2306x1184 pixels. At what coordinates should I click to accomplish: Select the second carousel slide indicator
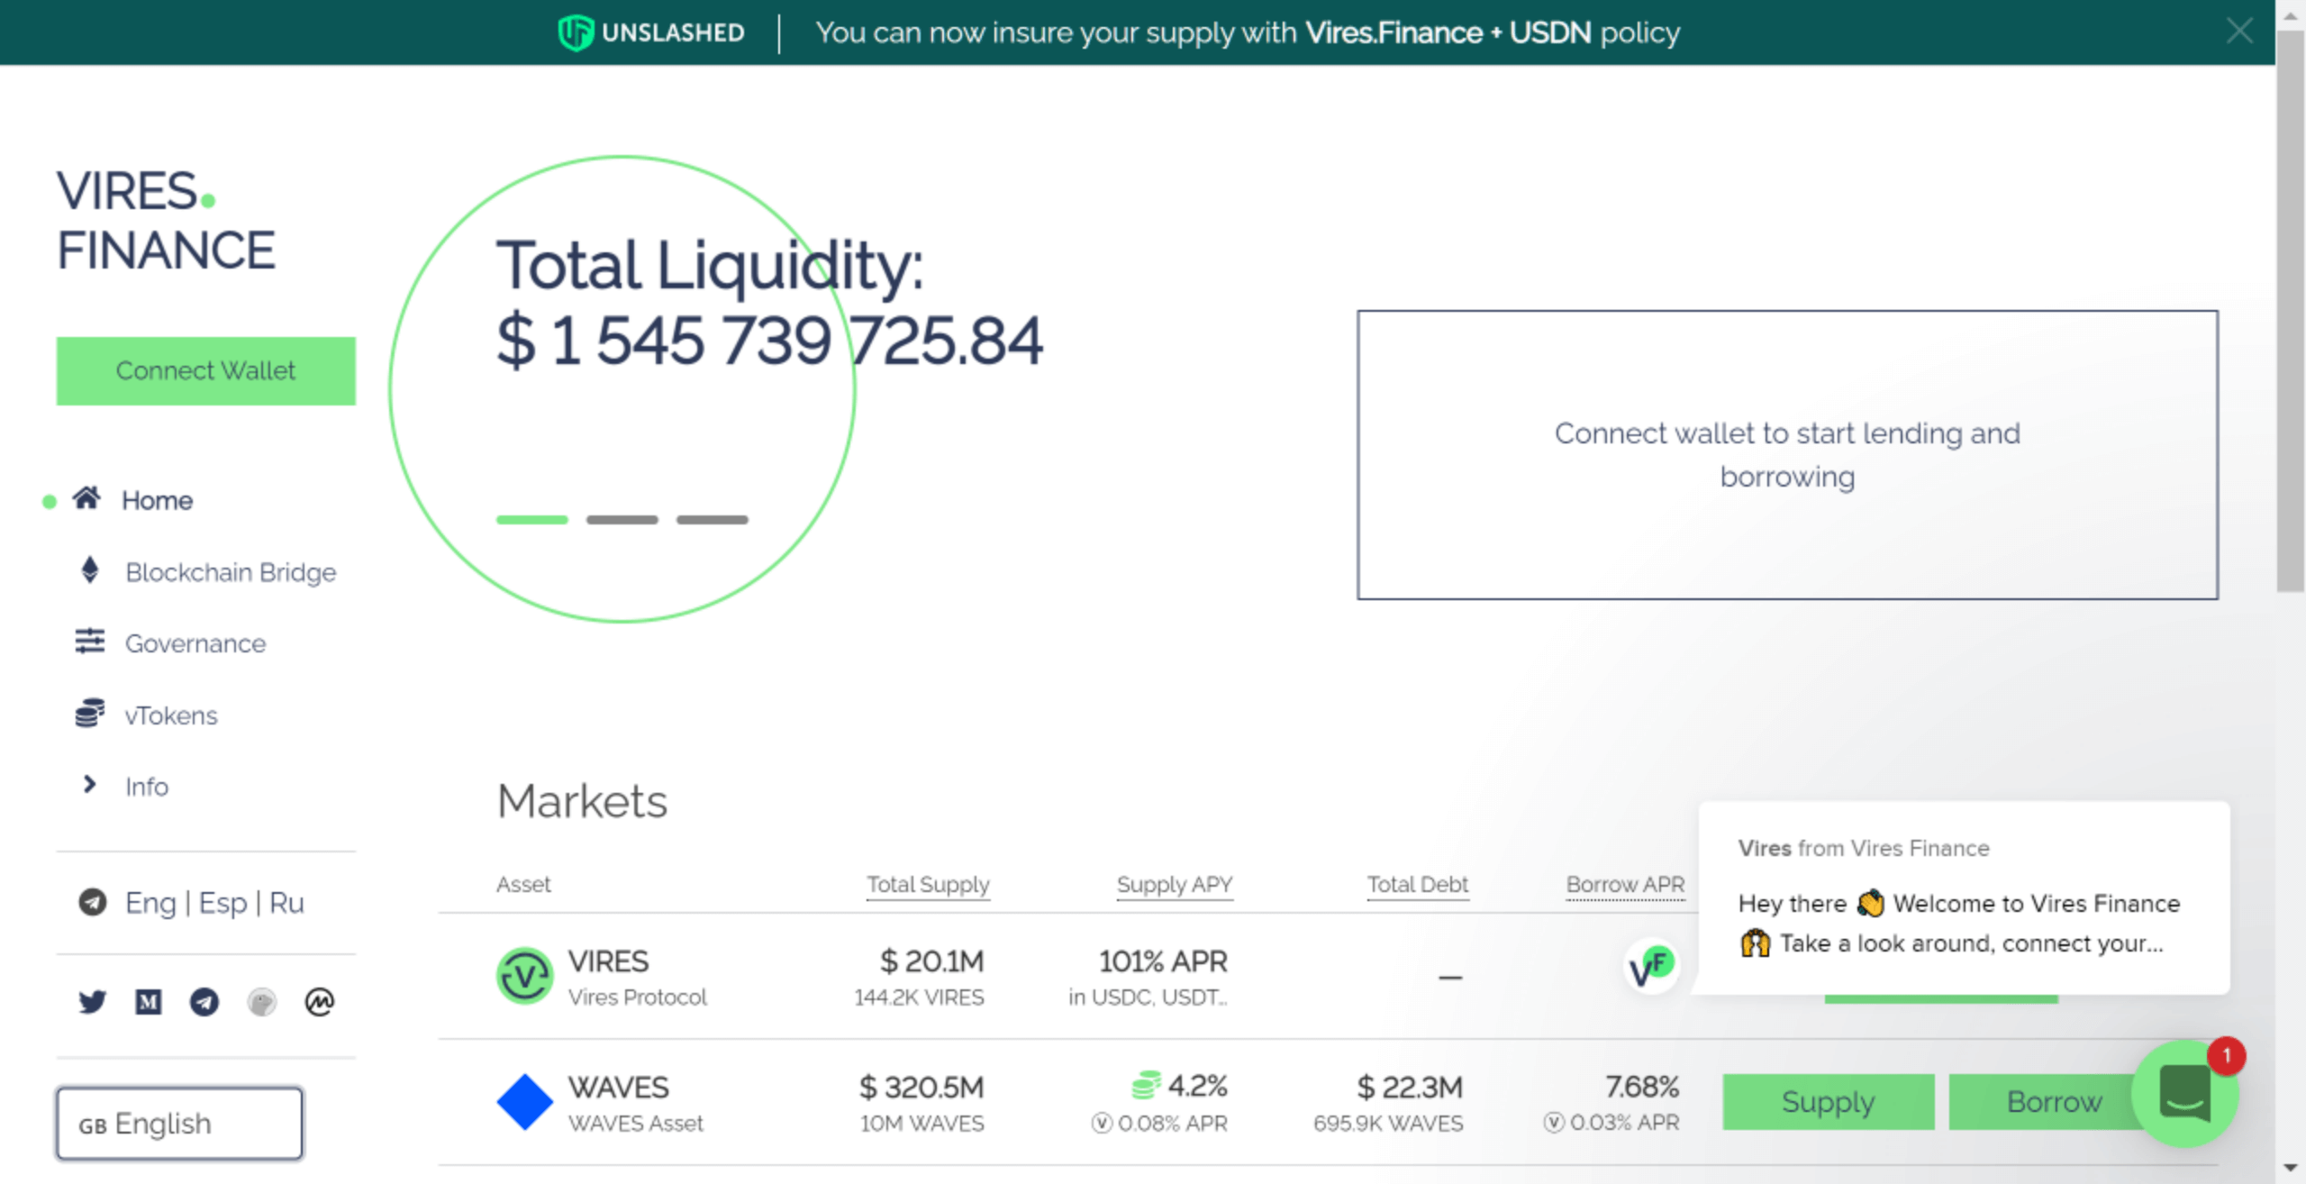point(622,519)
